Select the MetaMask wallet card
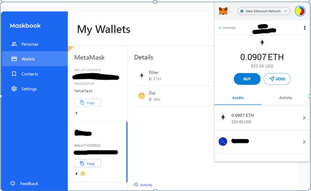 pyautogui.click(x=98, y=84)
